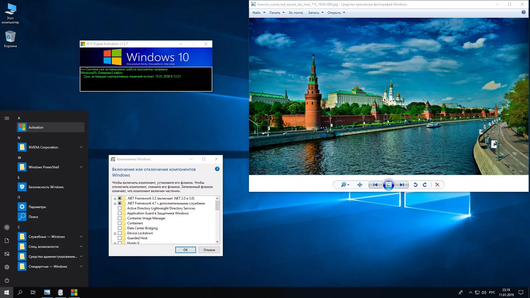The image size is (530, 298).
Task: Open Безопасность Windows from Start
Action: [51, 187]
